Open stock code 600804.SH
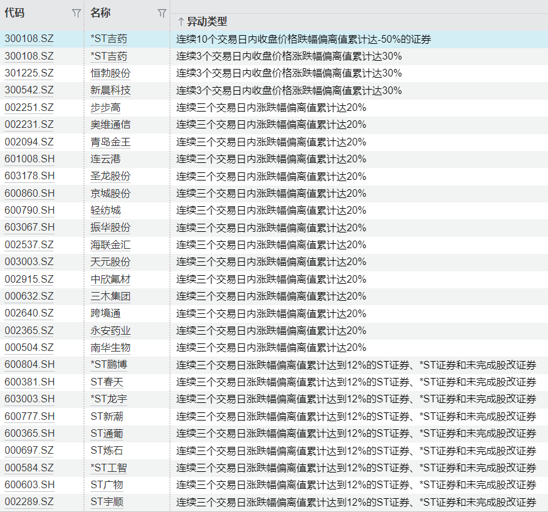This screenshot has width=548, height=512. 29,364
